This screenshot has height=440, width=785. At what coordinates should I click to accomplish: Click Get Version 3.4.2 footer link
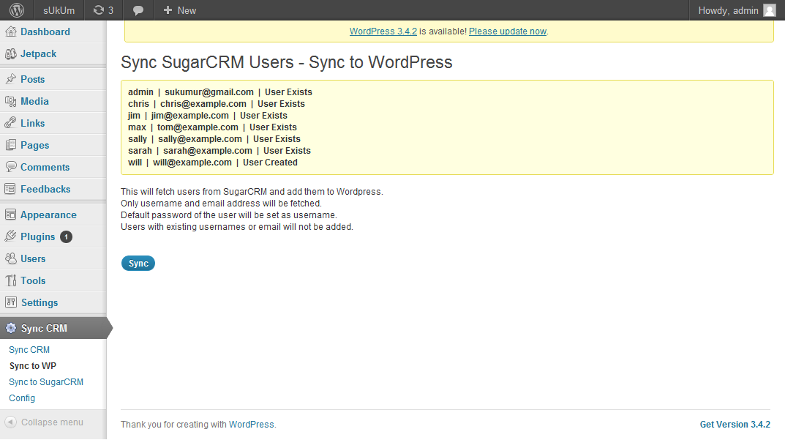(735, 425)
